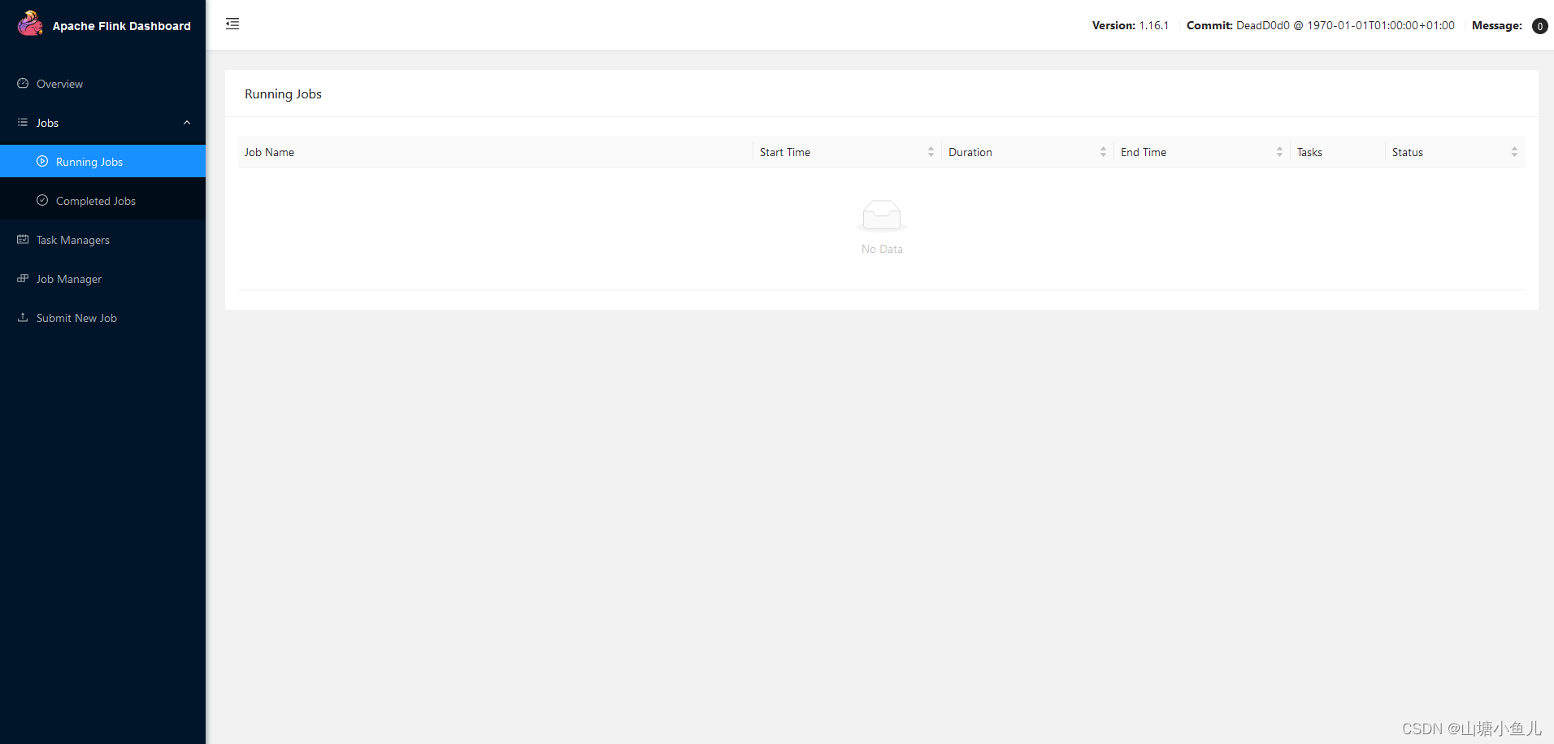
Task: Expand the Jobs menu entry
Action: point(47,123)
